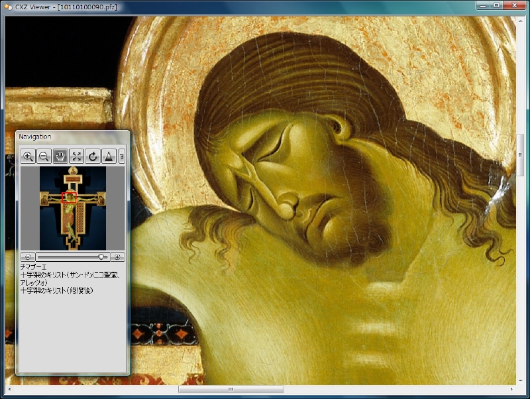This screenshot has width=530, height=399.
Task: Click the caption line ending with 修復後
Action: coord(56,290)
